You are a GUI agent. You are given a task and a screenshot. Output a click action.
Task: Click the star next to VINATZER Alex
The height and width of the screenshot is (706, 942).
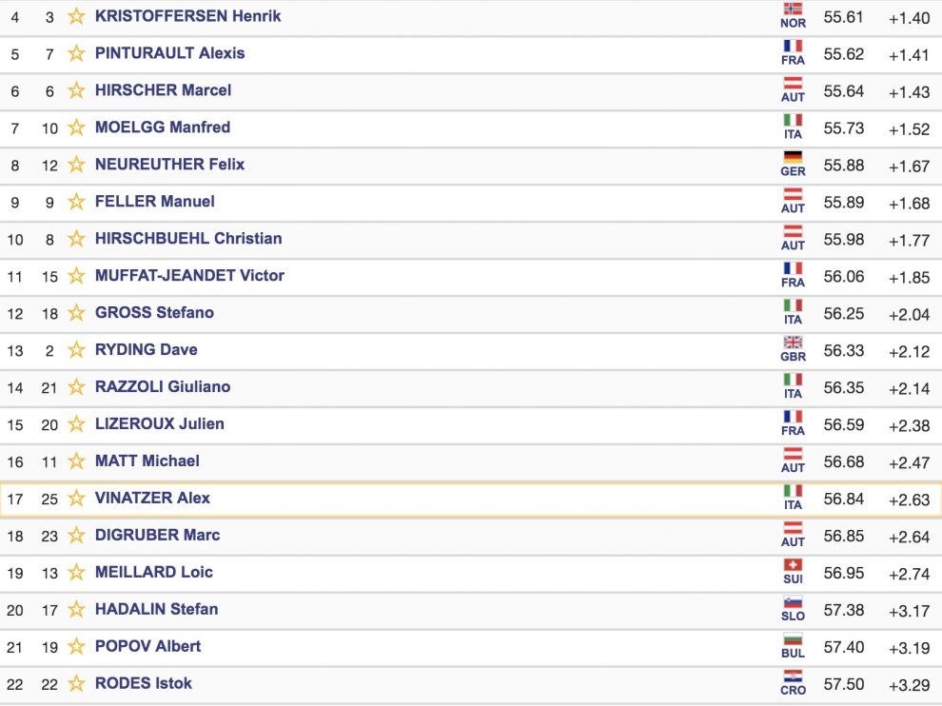pos(76,499)
